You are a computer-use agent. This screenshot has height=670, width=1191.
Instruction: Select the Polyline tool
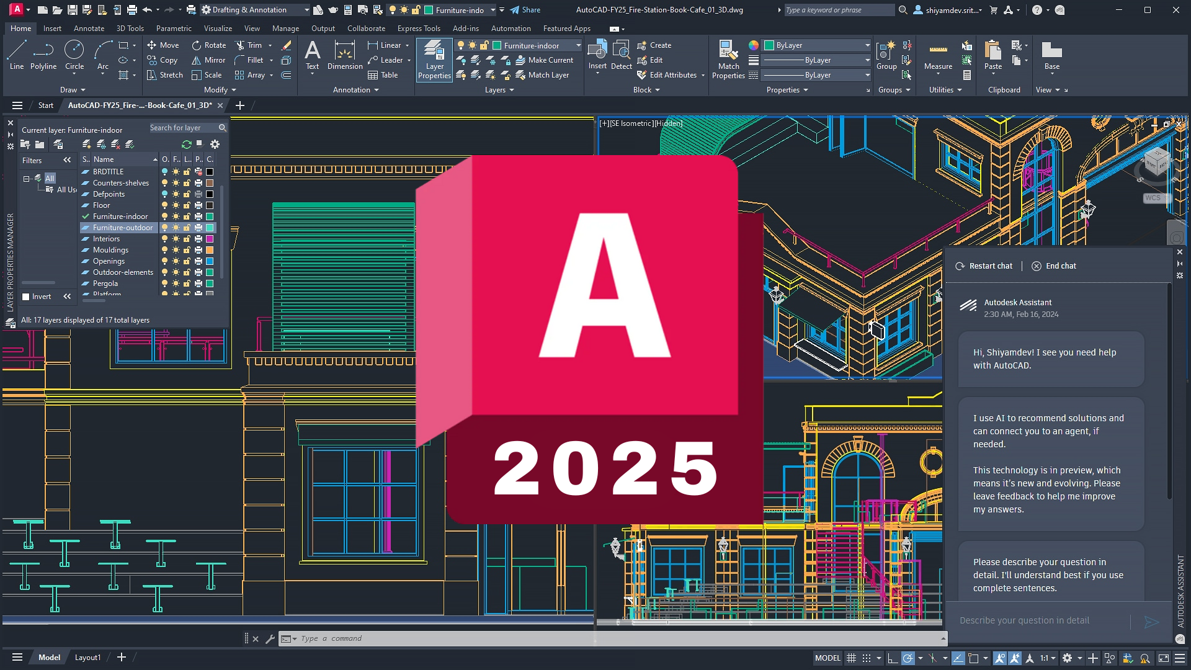43,56
